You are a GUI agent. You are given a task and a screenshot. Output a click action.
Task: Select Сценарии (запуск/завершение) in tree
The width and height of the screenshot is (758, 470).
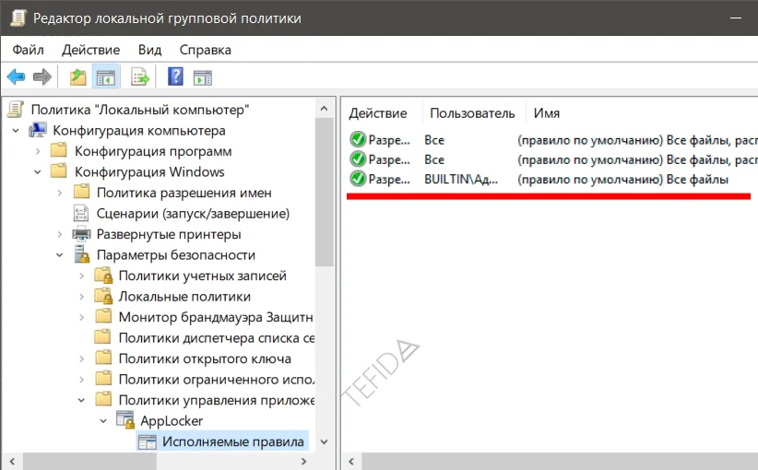(193, 214)
